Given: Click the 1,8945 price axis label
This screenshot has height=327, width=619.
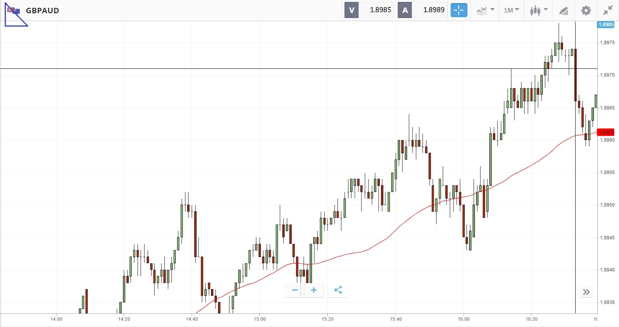Looking at the screenshot, I should tap(607, 238).
